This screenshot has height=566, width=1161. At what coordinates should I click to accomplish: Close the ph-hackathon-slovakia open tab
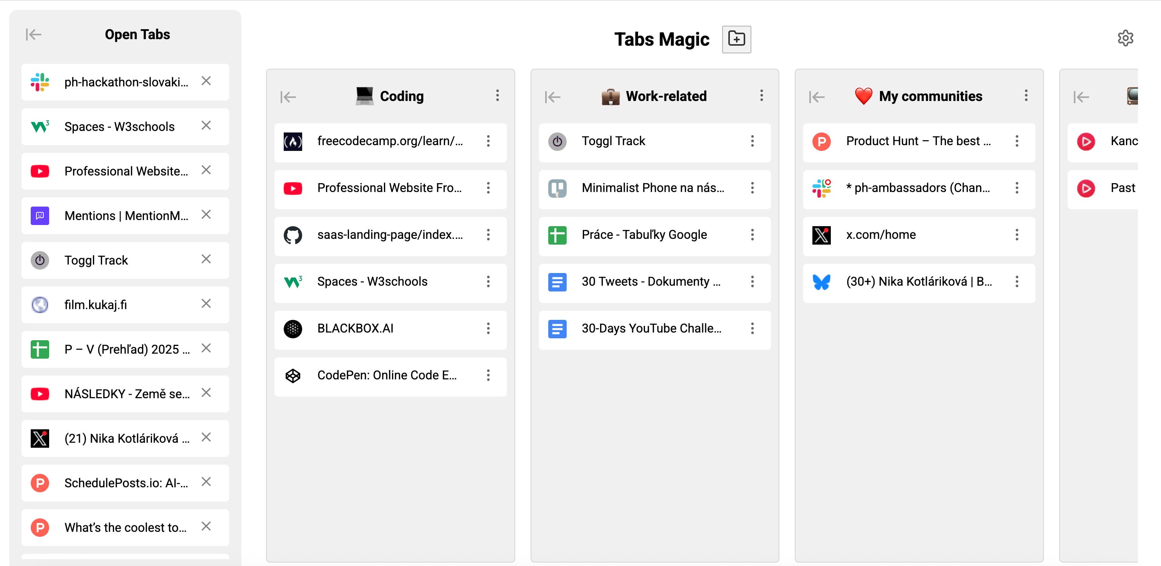click(206, 81)
